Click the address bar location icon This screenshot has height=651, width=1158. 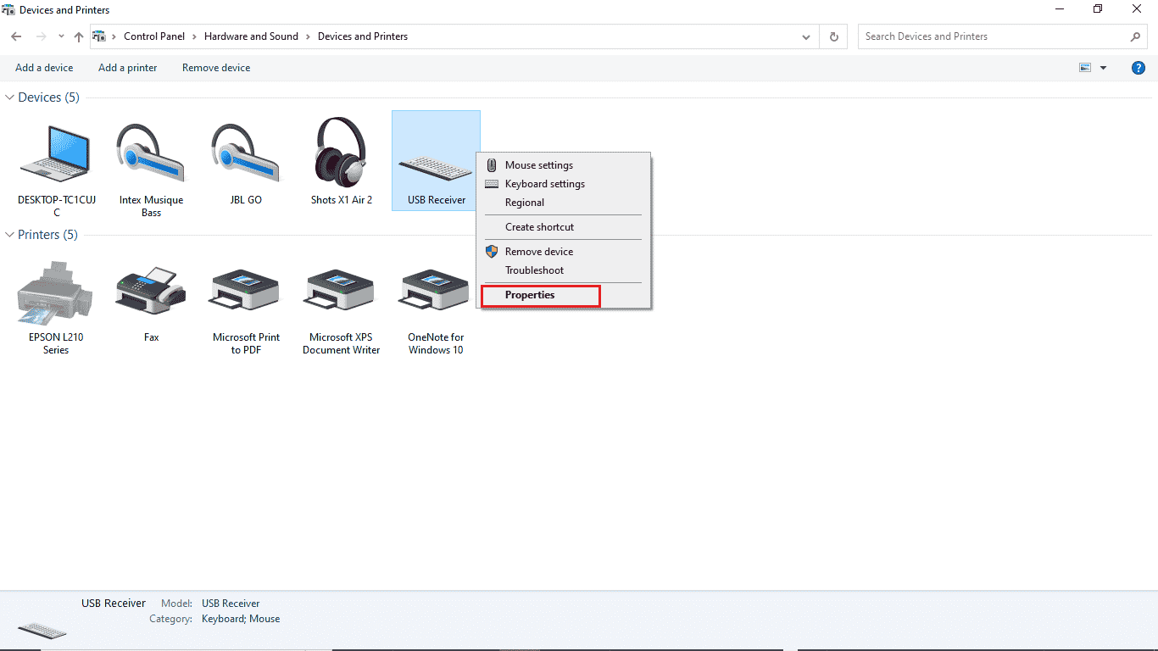99,36
